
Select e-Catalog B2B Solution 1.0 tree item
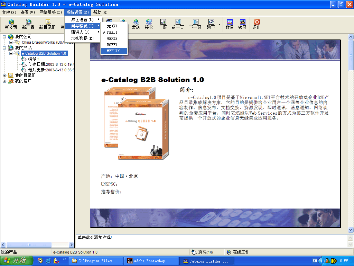[44, 53]
